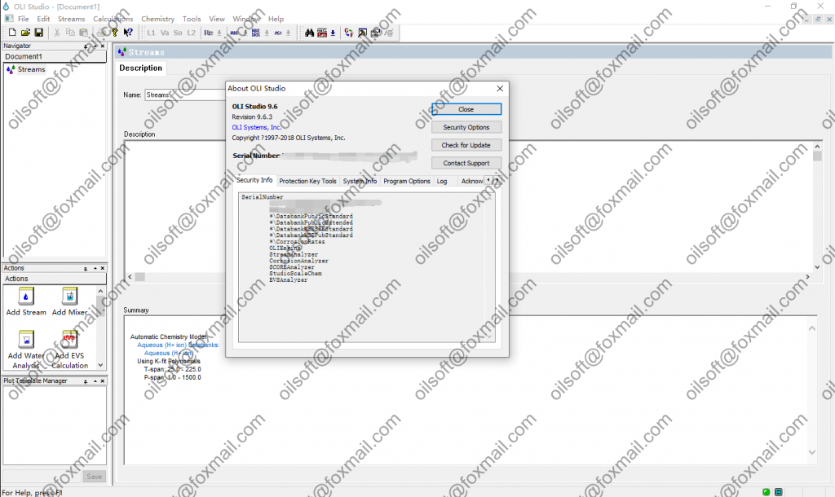Image resolution: width=835 pixels, height=497 pixels.
Task: Open the Chemistry menu
Action: tap(157, 19)
